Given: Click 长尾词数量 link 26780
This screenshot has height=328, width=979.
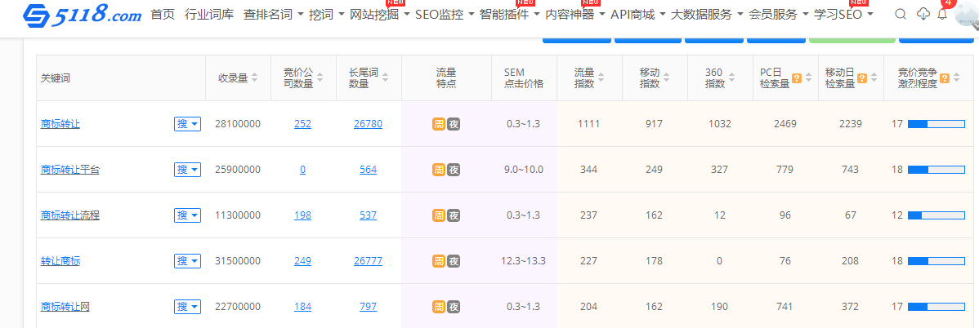Looking at the screenshot, I should pos(368,124).
